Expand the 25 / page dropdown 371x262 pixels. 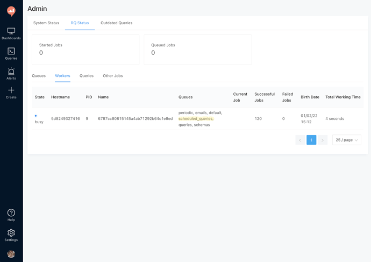[347, 140]
